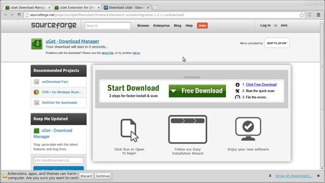Click the forward arrow in the browser toolbar
The image size is (325, 183).
[x=12, y=15]
